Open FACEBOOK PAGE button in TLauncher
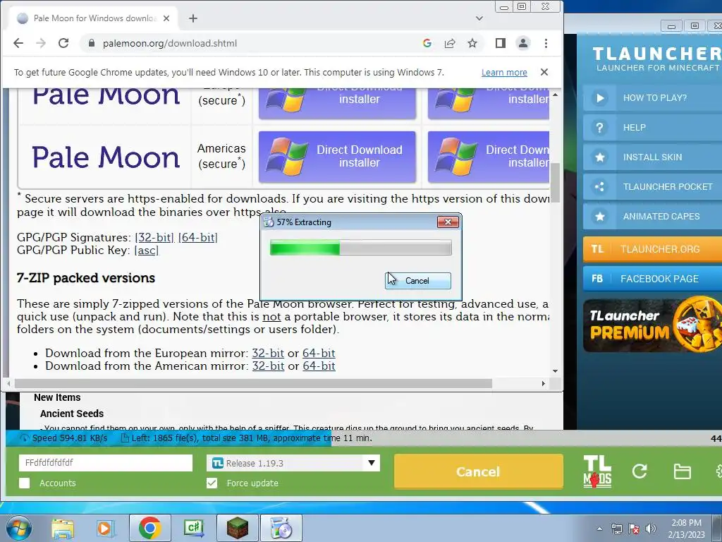Viewport: 722px width, 542px height. (x=652, y=278)
